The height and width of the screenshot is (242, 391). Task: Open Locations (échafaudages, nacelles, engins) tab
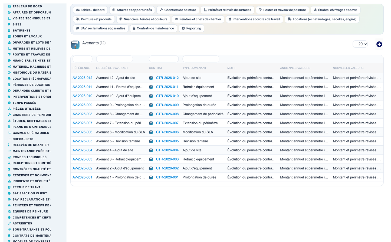pyautogui.click(x=322, y=19)
